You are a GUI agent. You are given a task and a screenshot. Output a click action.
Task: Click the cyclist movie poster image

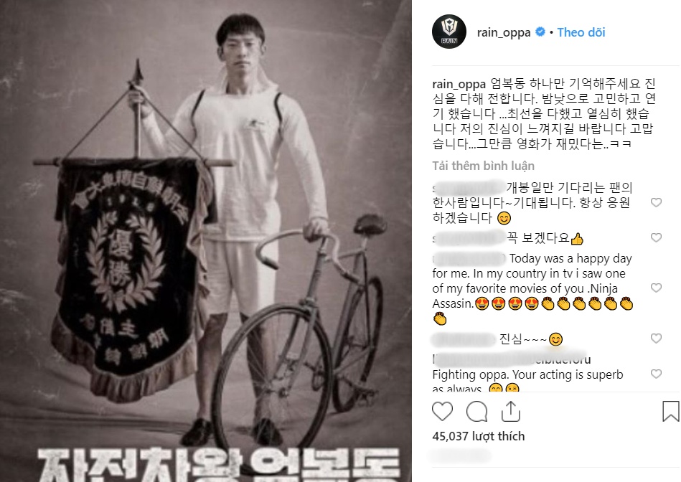click(x=206, y=241)
